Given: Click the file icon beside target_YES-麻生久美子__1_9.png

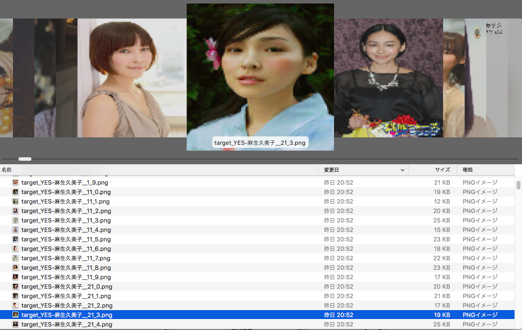Looking at the screenshot, I should [15, 183].
